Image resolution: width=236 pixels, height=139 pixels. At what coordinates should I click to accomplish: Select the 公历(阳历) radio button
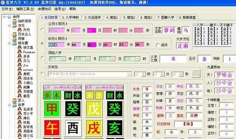[42, 29]
